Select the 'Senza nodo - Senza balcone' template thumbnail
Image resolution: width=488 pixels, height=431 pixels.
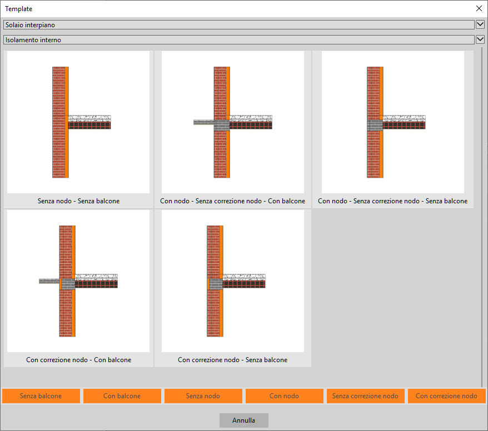78,122
